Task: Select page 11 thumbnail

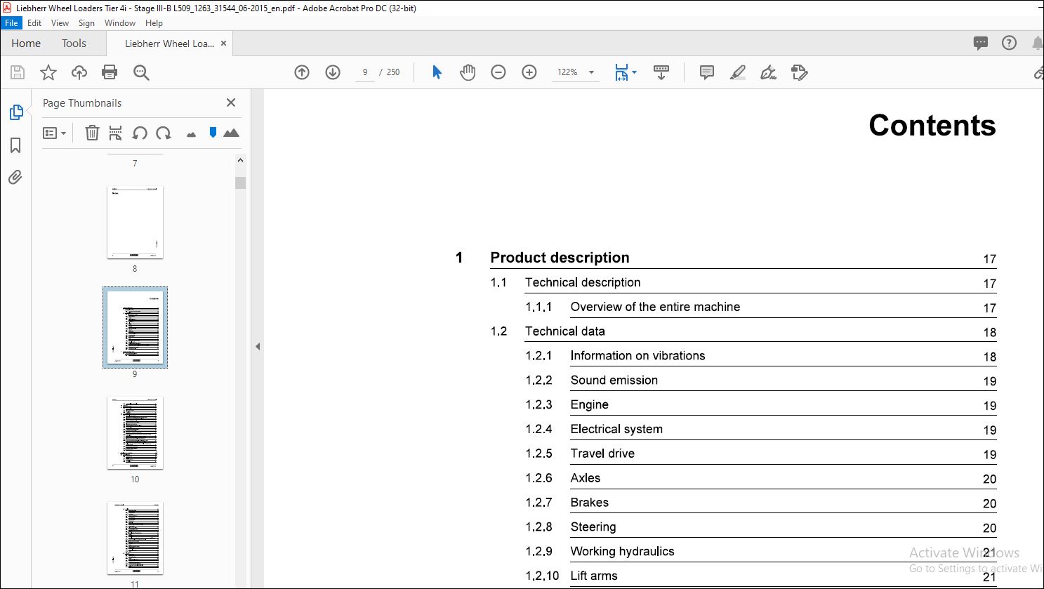Action: point(135,538)
